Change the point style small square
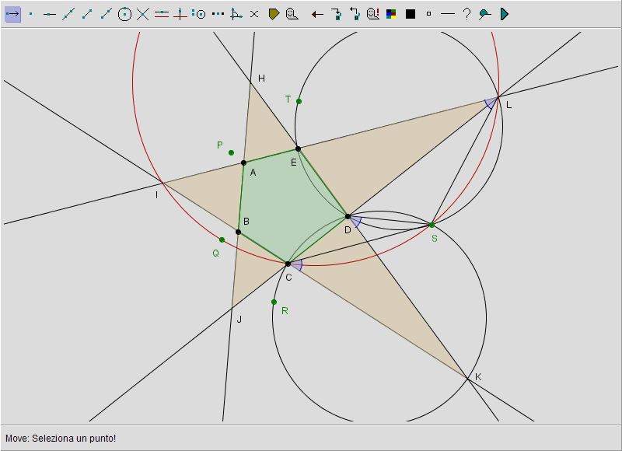 428,14
